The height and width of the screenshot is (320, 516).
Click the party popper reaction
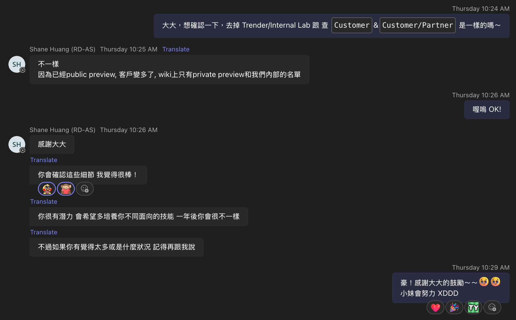coord(454,307)
